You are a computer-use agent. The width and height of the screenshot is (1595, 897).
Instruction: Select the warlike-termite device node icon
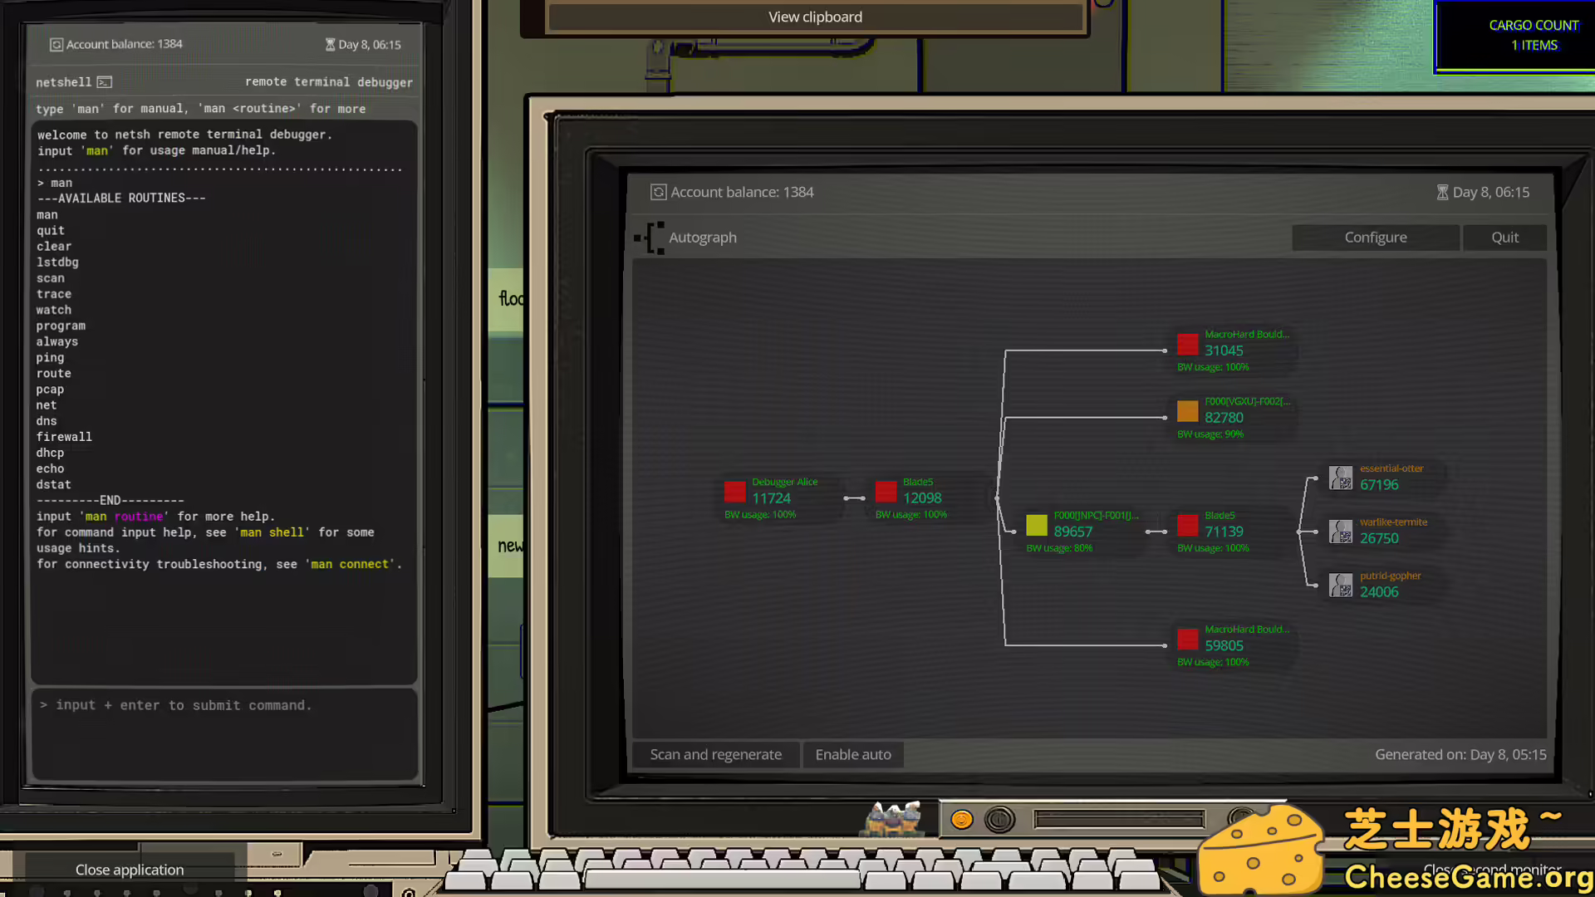pyautogui.click(x=1340, y=532)
